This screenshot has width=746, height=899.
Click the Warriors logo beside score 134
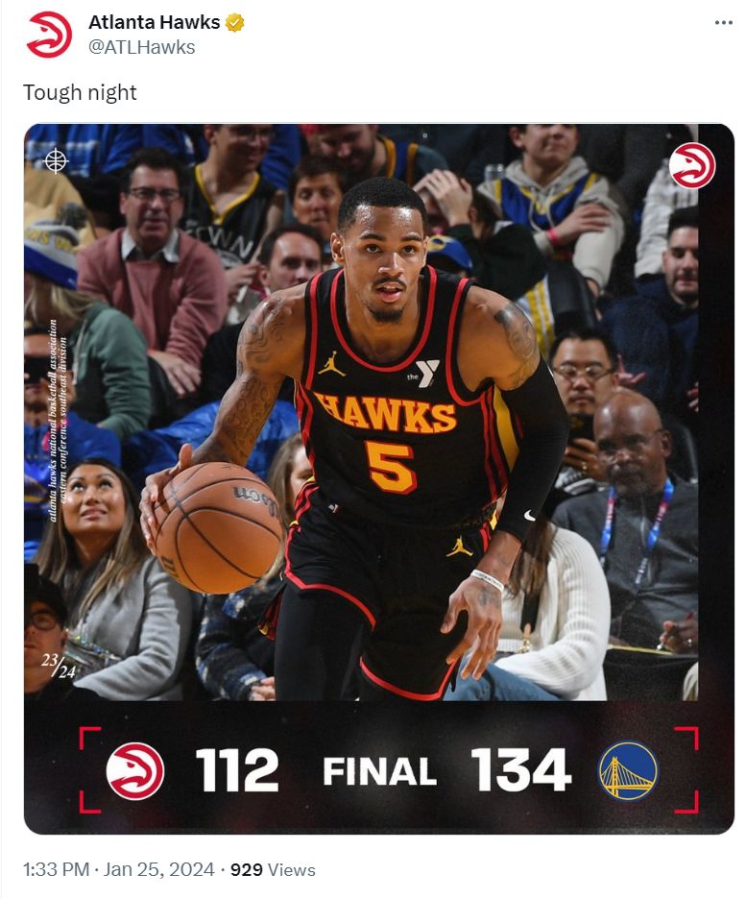pos(629,770)
